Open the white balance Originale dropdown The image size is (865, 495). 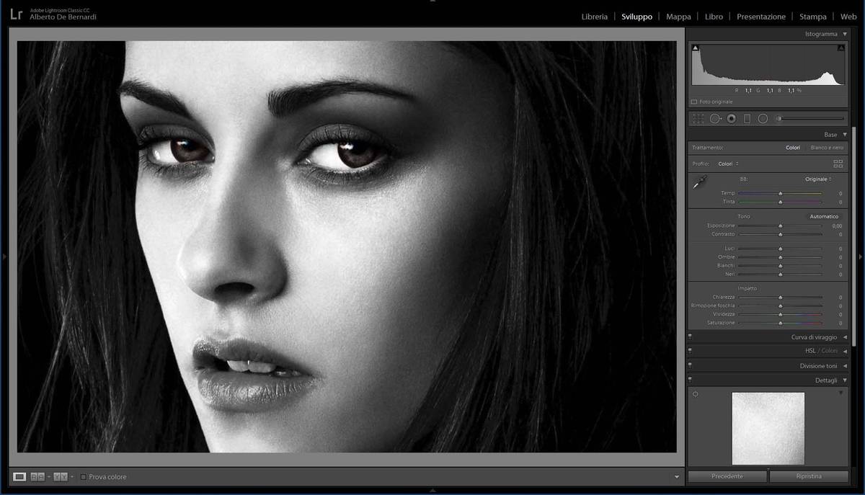818,179
